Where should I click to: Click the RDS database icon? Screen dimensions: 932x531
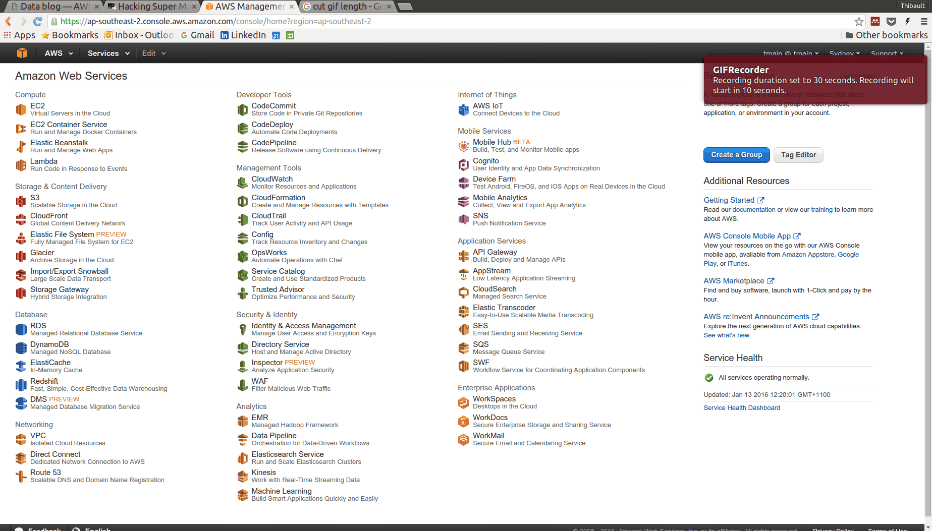pos(21,329)
